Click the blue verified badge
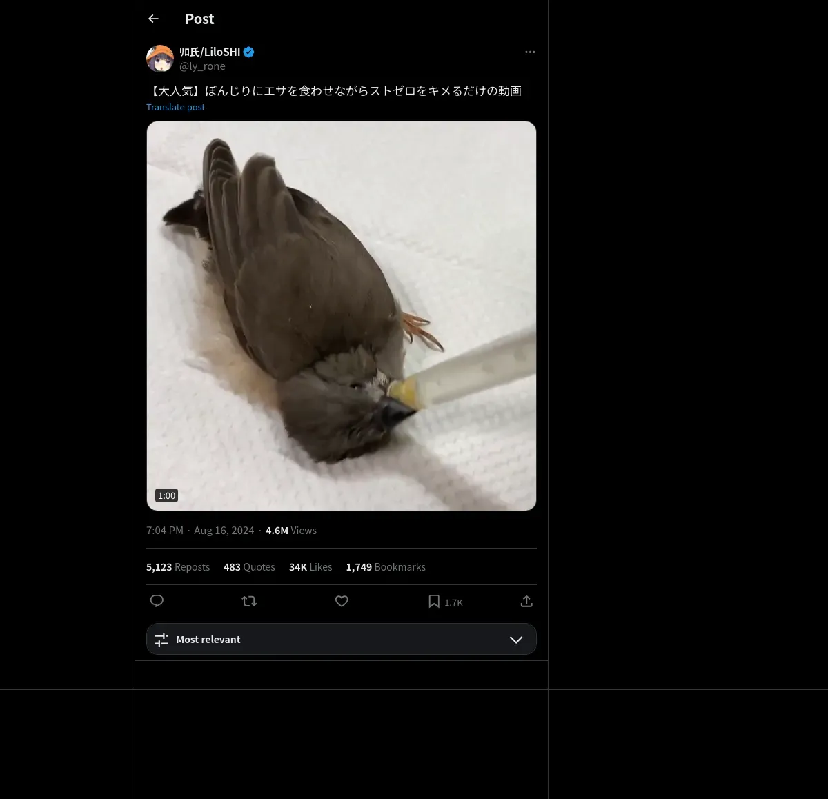The width and height of the screenshot is (828, 799). [249, 52]
